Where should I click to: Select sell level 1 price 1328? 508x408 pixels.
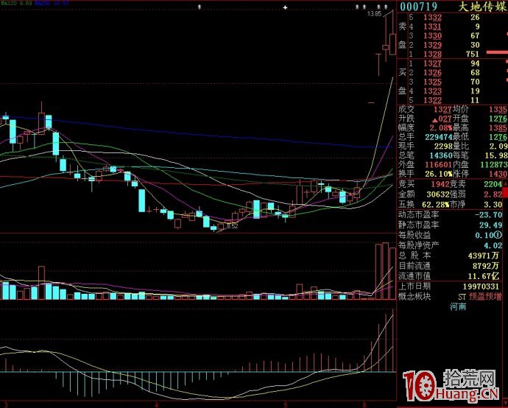pyautogui.click(x=432, y=54)
